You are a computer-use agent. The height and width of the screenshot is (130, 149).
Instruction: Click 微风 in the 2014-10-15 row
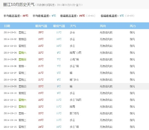132,127
